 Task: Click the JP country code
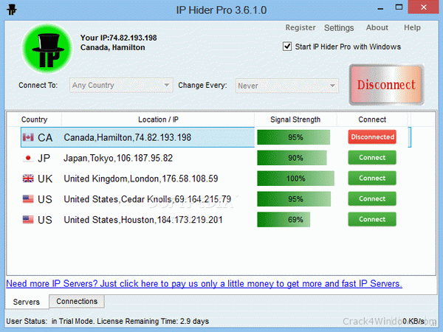coord(44,159)
